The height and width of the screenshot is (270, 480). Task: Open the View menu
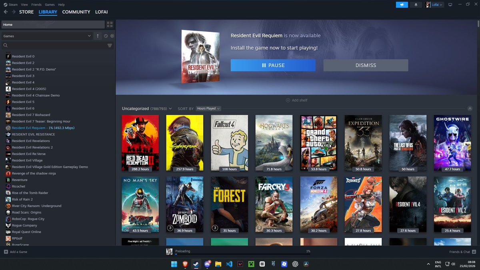(x=24, y=4)
